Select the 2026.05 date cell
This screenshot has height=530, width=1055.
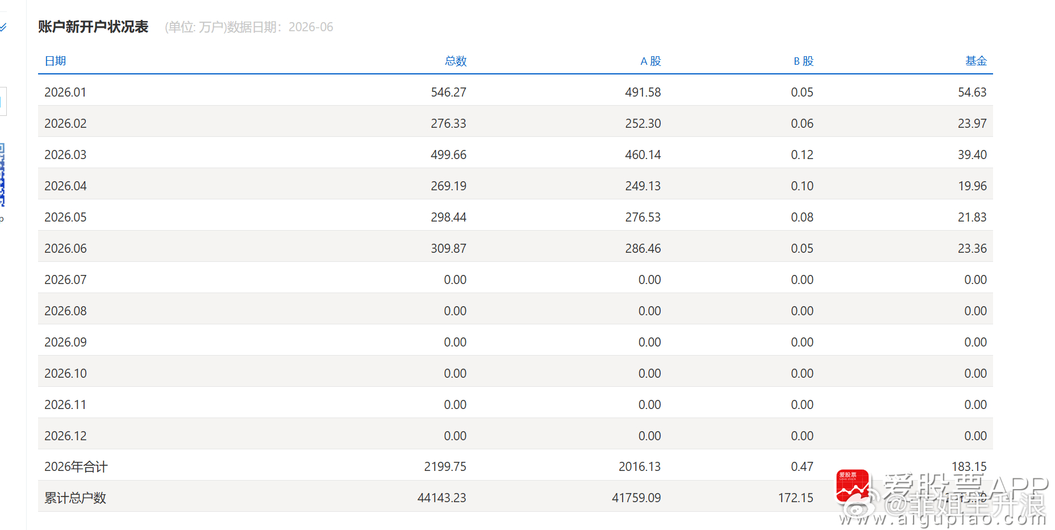point(65,217)
